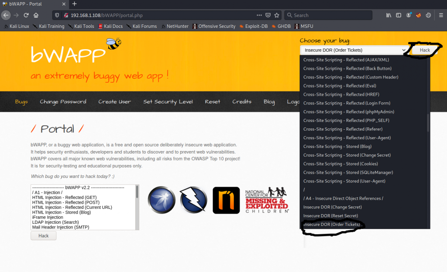
Task: Open the Missing & Exploited Children logo
Action: coord(267,200)
